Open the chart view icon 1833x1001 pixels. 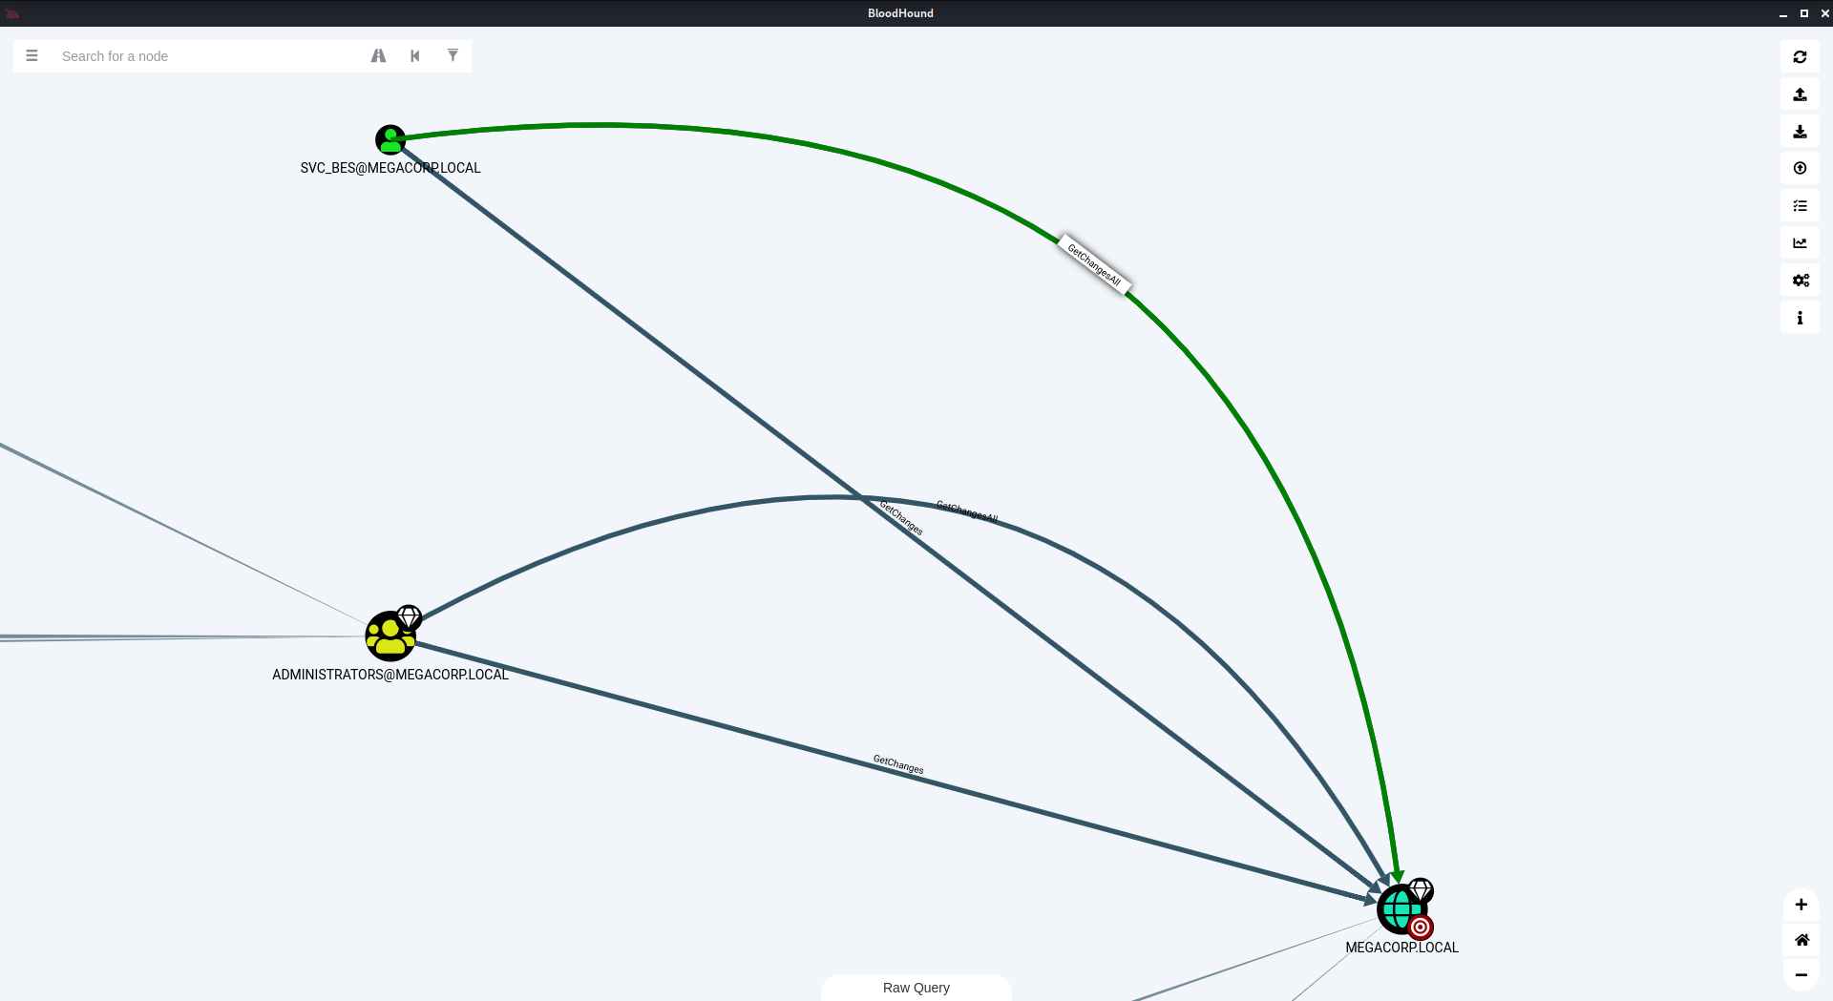pos(1800,243)
